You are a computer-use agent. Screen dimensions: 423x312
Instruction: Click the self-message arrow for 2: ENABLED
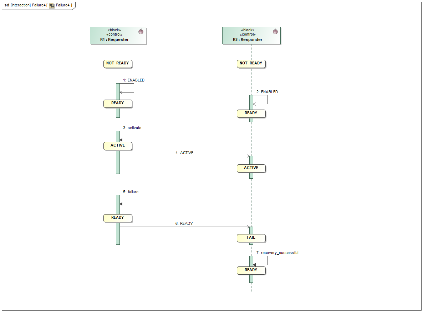(261, 104)
